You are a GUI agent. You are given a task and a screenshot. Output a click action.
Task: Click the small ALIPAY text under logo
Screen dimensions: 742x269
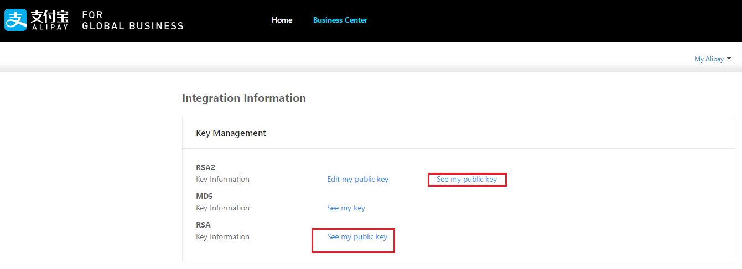point(50,27)
